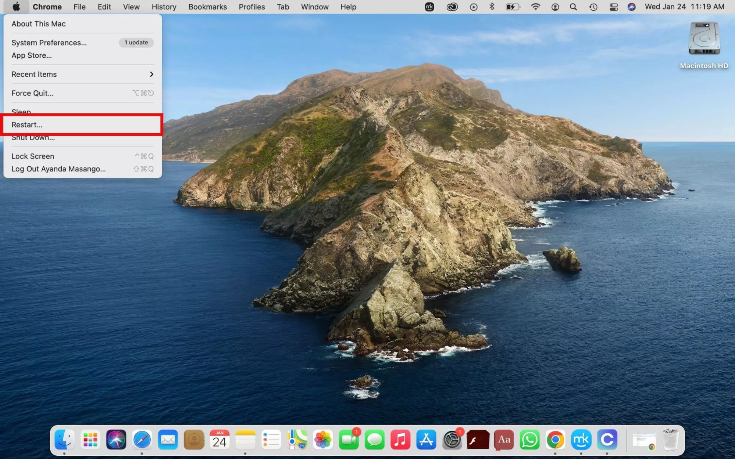Select Recent Items submenu expander
Screen dimensions: 735x459
(x=151, y=74)
